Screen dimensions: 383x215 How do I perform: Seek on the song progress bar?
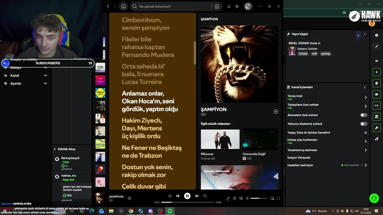tap(187, 202)
